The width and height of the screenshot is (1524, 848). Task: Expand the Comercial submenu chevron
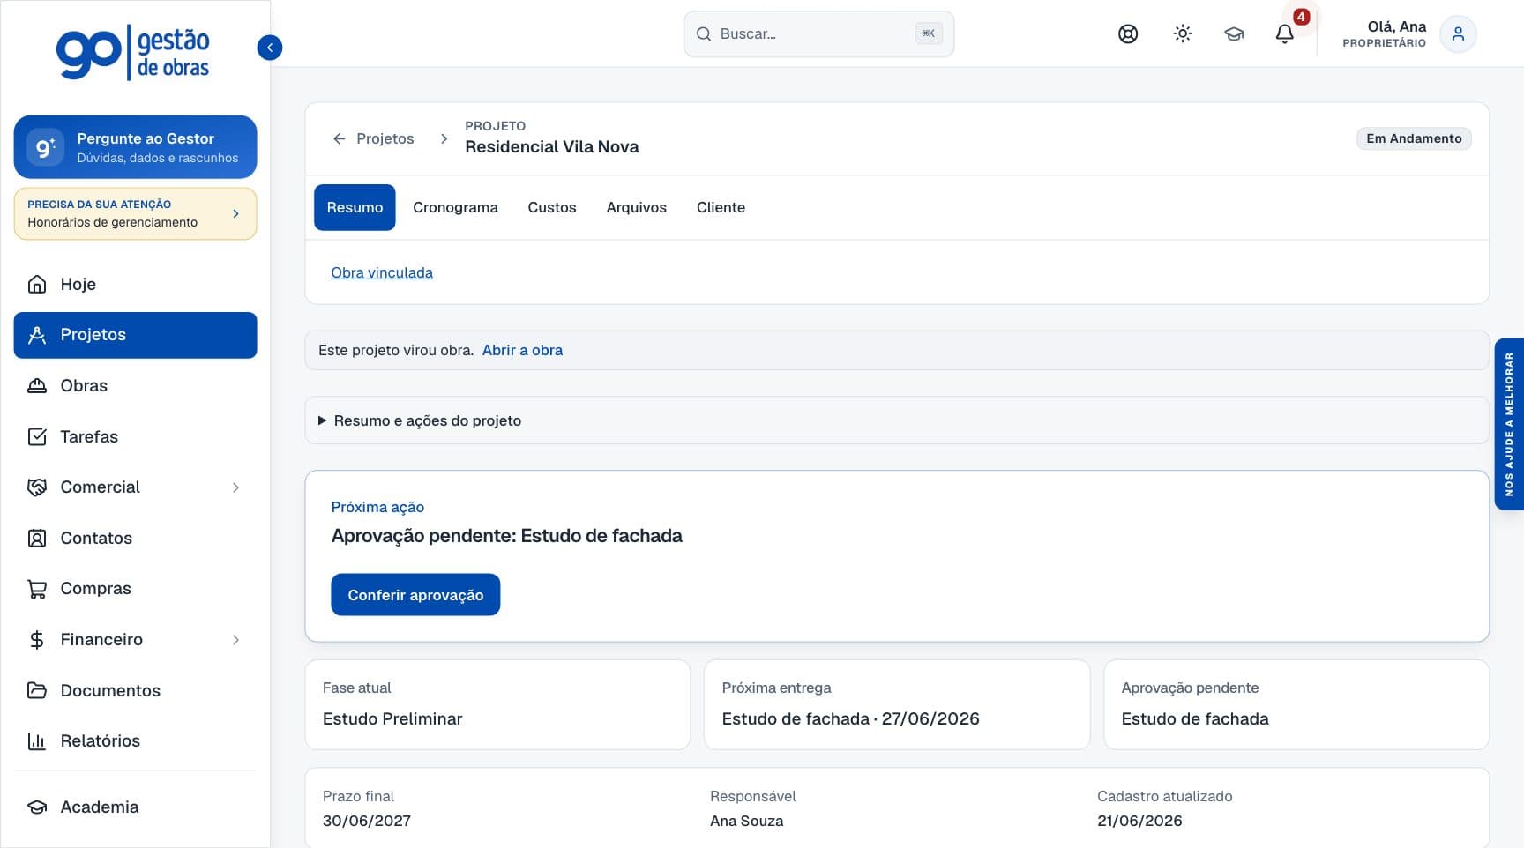[x=235, y=487]
